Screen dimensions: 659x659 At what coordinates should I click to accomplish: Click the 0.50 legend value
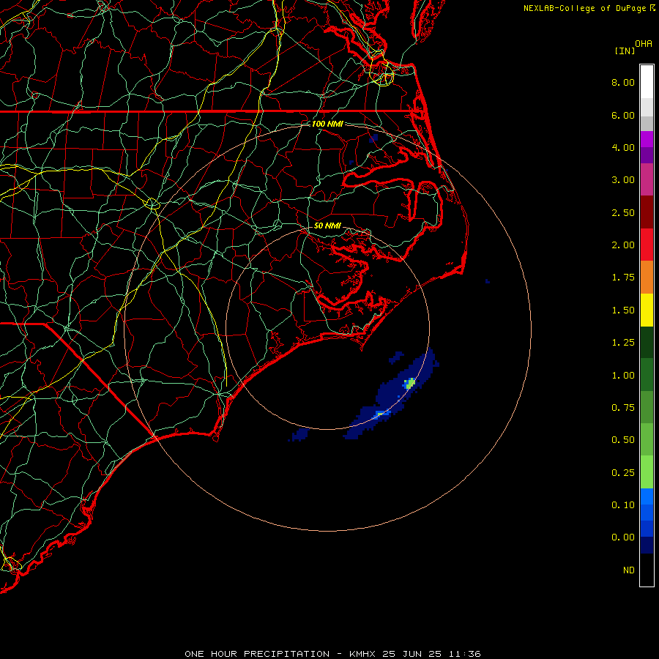tap(623, 440)
